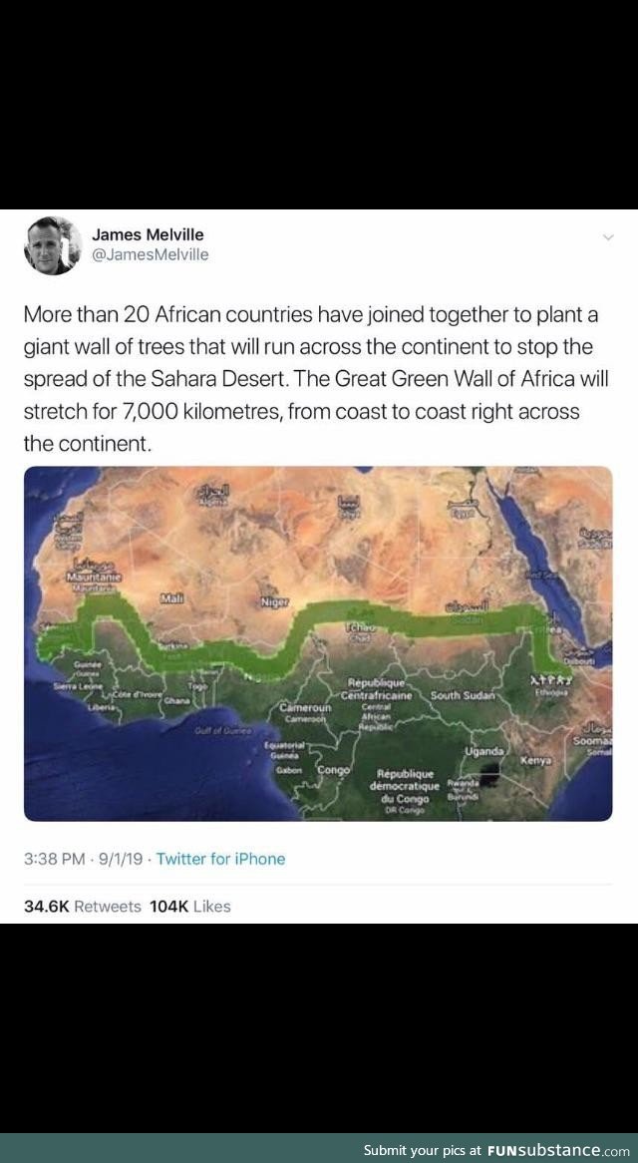Open the @JamesMelville handle
The height and width of the screenshot is (1163, 638).
coord(151,254)
